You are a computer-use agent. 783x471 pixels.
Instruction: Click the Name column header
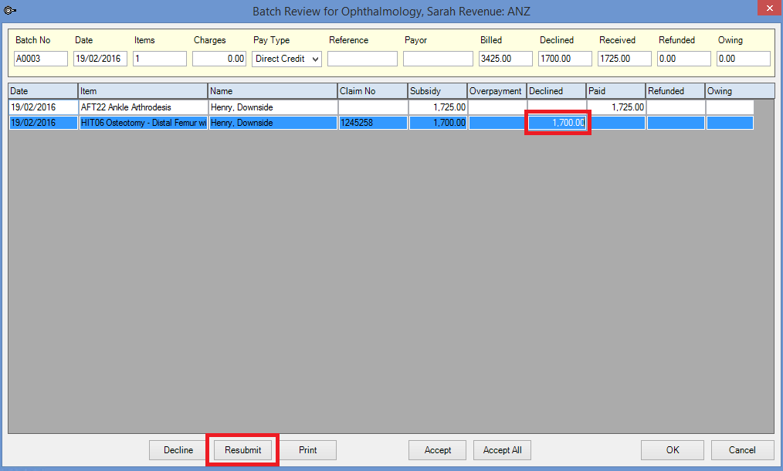[x=273, y=91]
